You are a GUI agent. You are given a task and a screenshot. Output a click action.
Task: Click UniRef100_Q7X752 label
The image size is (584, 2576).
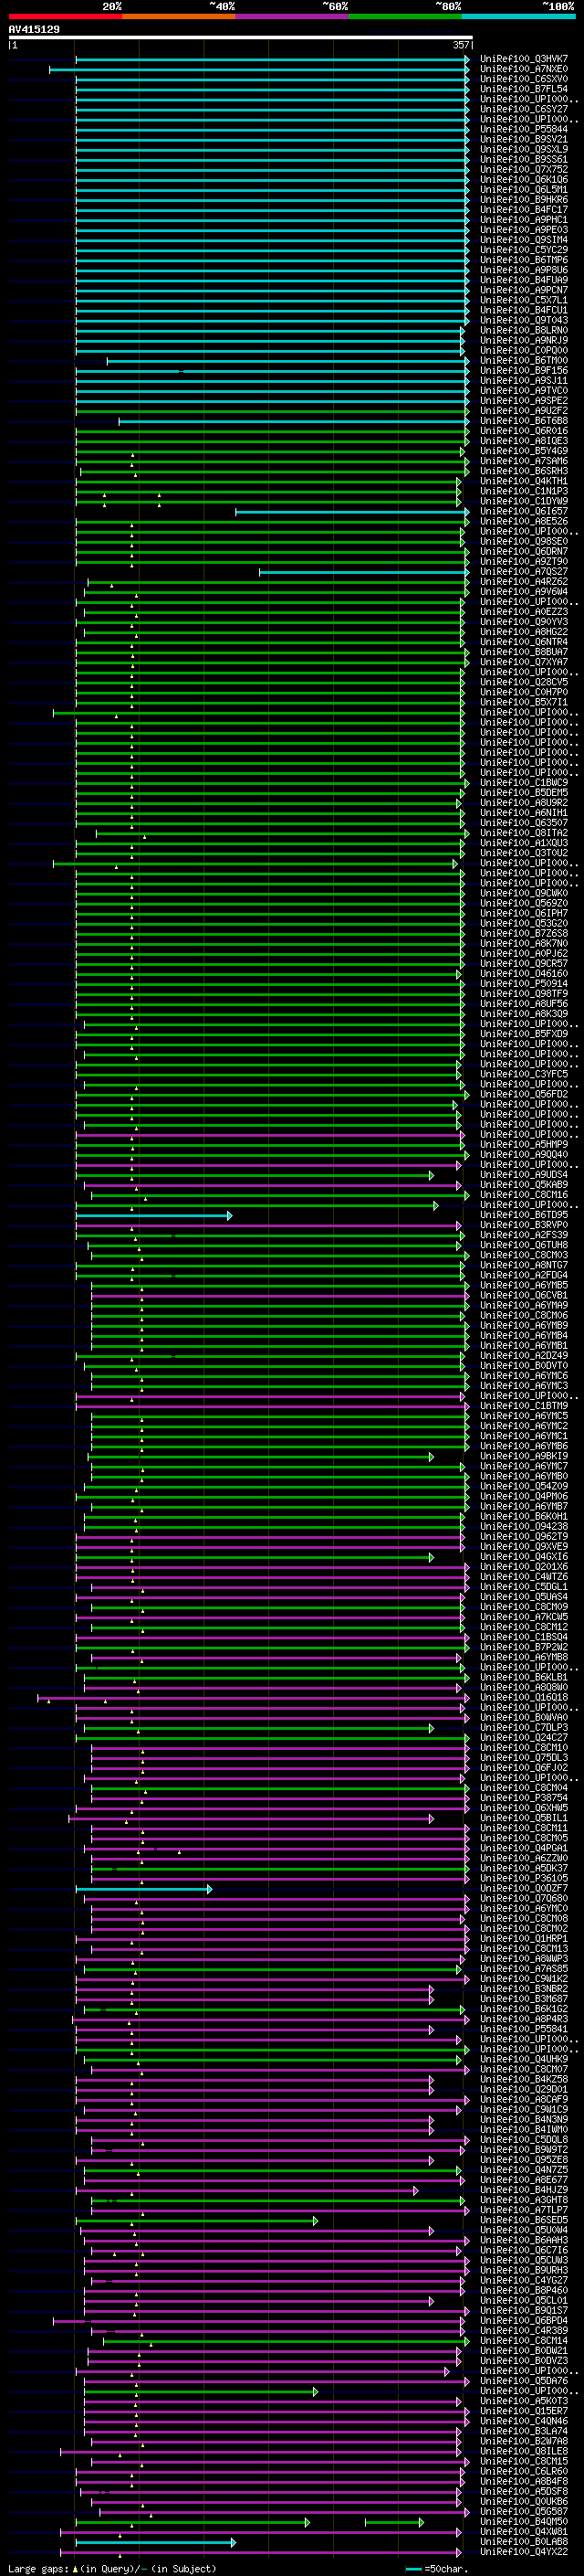pos(524,170)
